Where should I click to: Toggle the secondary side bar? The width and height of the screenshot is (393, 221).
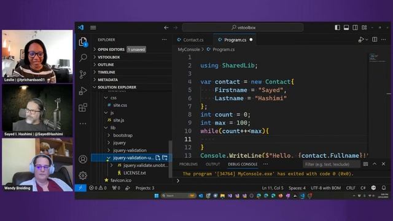pos(355,28)
